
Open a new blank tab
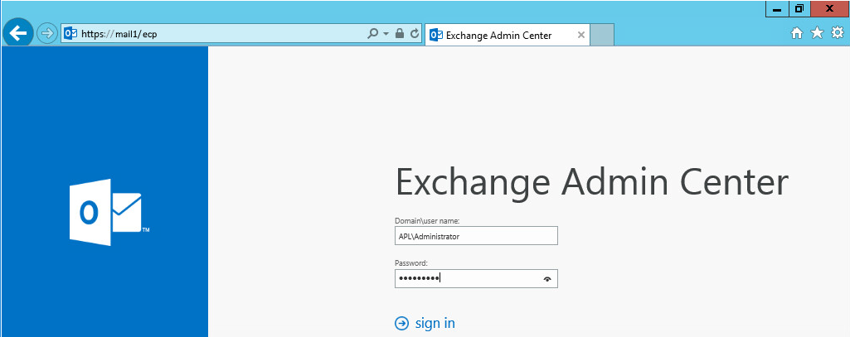[602, 35]
